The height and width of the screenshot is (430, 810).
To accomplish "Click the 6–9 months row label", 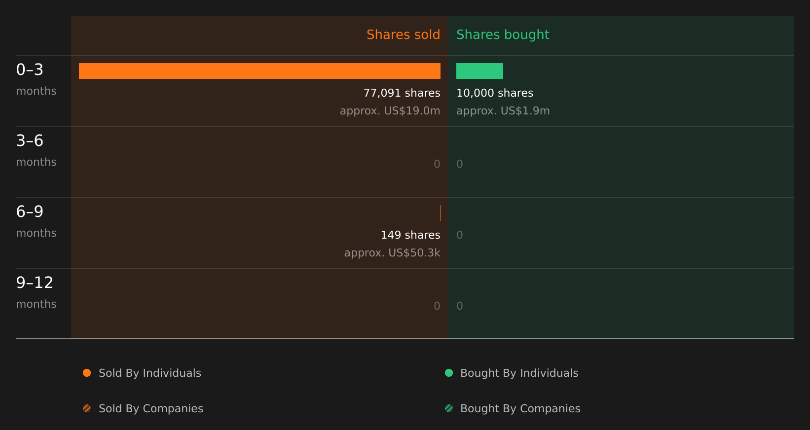I will click(36, 221).
